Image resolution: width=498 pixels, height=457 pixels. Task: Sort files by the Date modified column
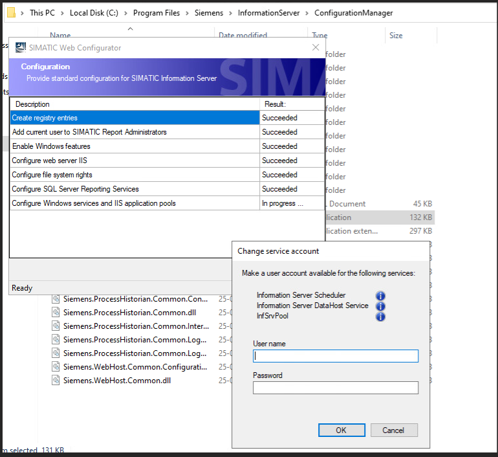pos(243,36)
